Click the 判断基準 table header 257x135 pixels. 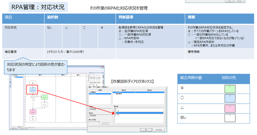(x=150, y=19)
